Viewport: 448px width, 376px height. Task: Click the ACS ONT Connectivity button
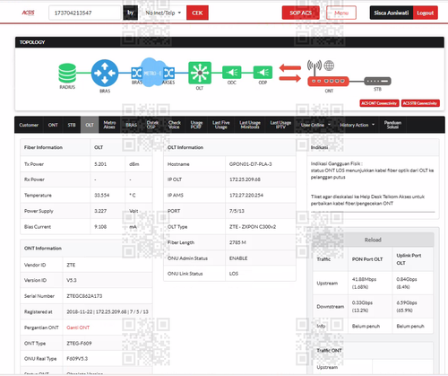pos(379,103)
